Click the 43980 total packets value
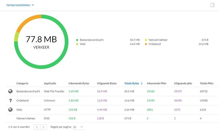The image size is (219, 137). [x=204, y=101]
